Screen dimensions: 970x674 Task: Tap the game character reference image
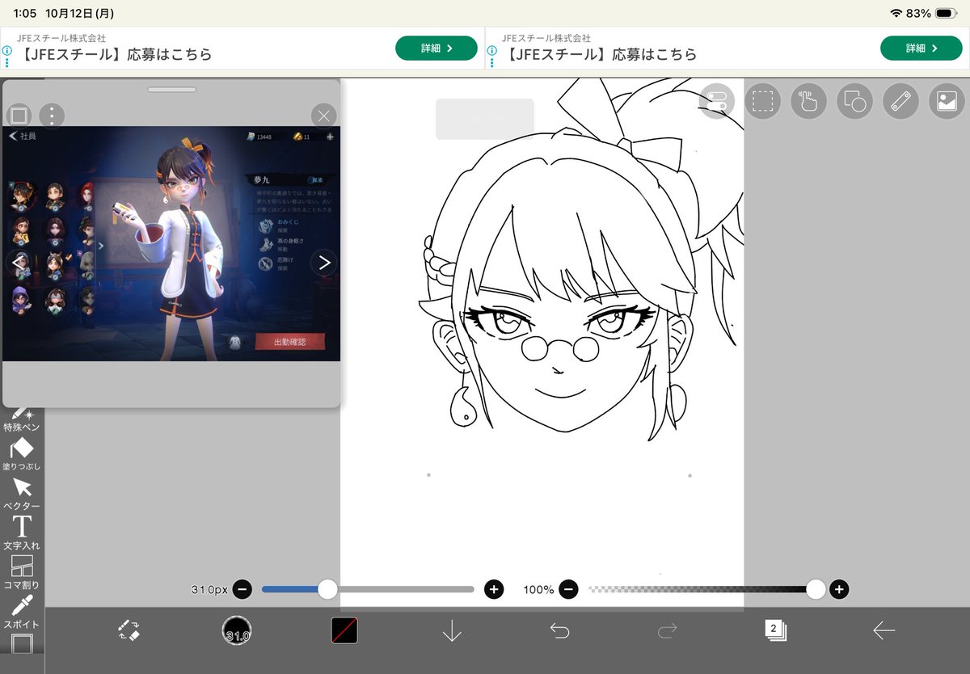(171, 243)
